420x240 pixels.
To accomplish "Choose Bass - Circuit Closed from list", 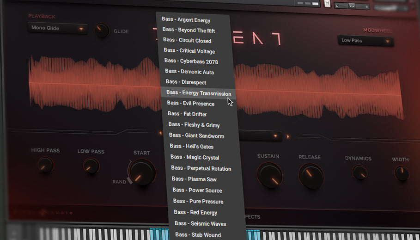I will 187,41.
